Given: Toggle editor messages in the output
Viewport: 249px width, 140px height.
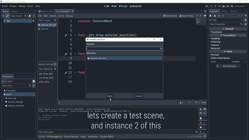Looking at the screenshot, I should (202, 132).
